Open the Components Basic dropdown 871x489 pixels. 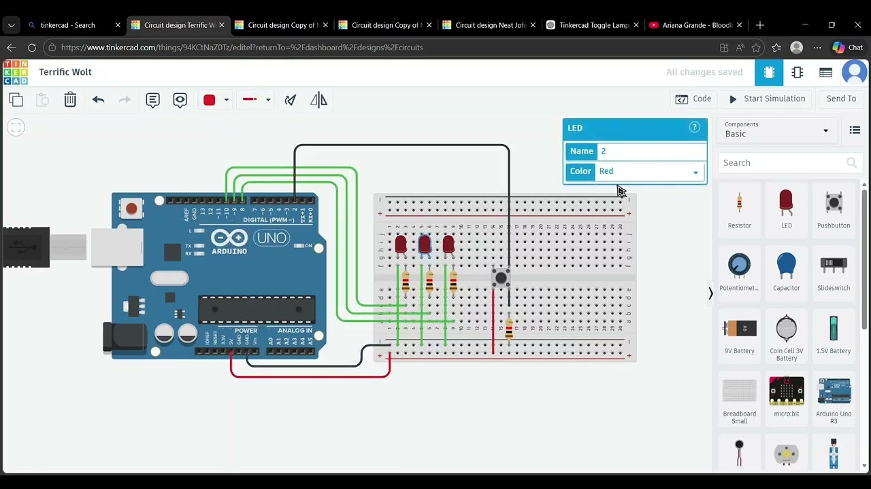pyautogui.click(x=776, y=130)
